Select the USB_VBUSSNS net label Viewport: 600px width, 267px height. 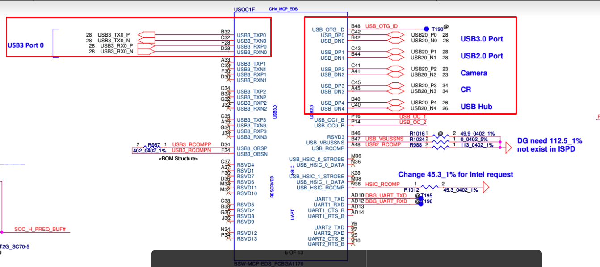(384, 139)
